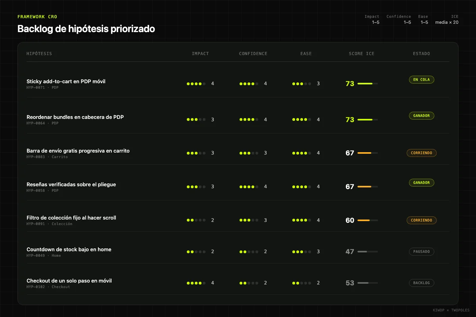The height and width of the screenshot is (317, 476).
Task: Click the ESTADO column header
Action: coord(421,53)
